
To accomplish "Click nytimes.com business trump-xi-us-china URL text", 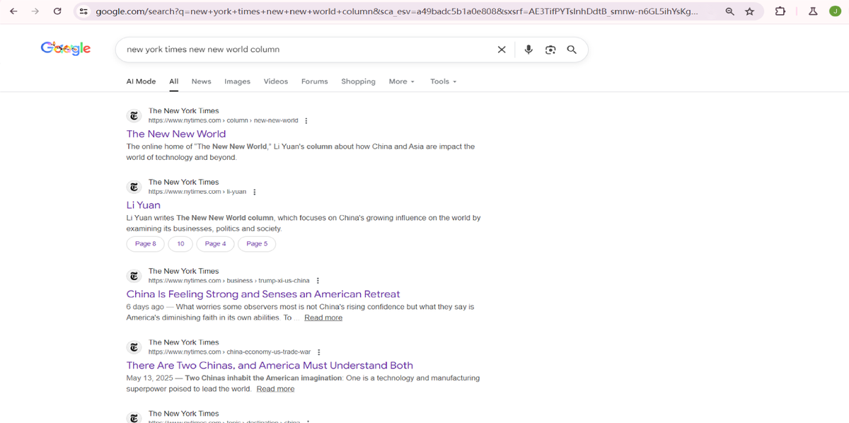I will click(x=229, y=282).
